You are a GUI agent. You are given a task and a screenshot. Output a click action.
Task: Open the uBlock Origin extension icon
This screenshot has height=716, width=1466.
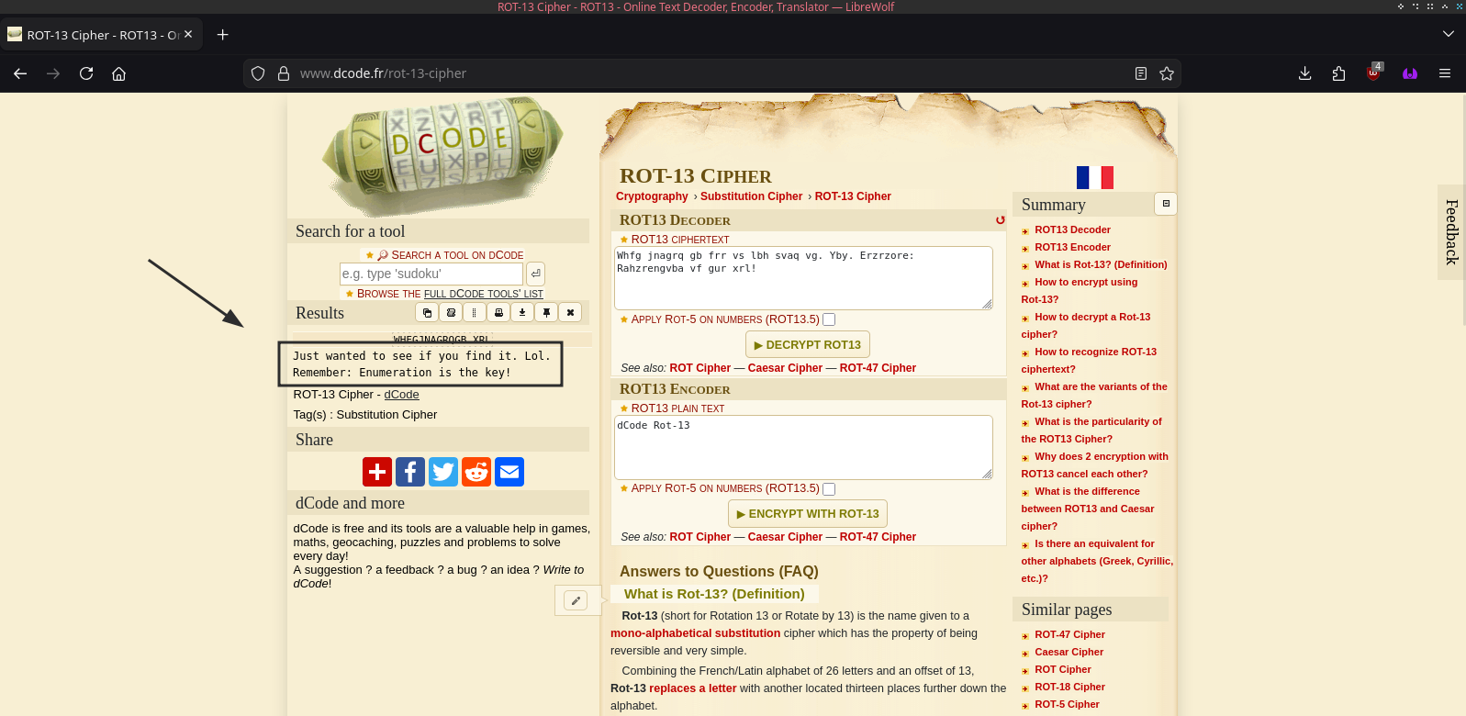[1373, 73]
